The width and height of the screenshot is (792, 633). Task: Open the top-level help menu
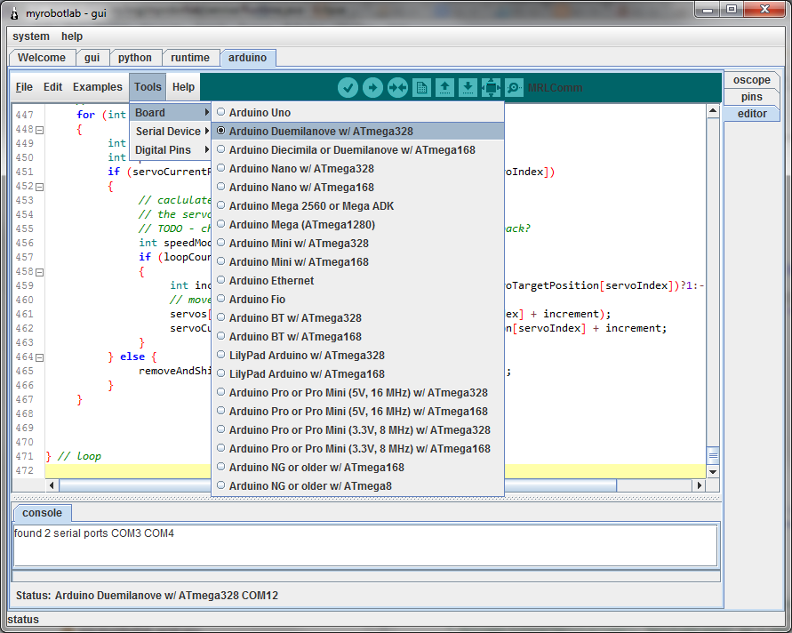(72, 36)
